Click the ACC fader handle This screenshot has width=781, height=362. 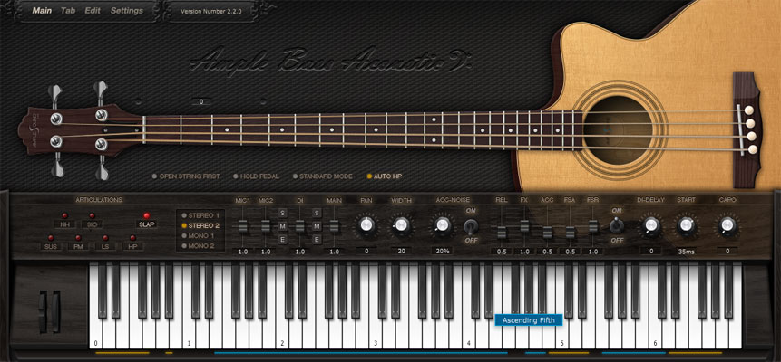(x=547, y=233)
